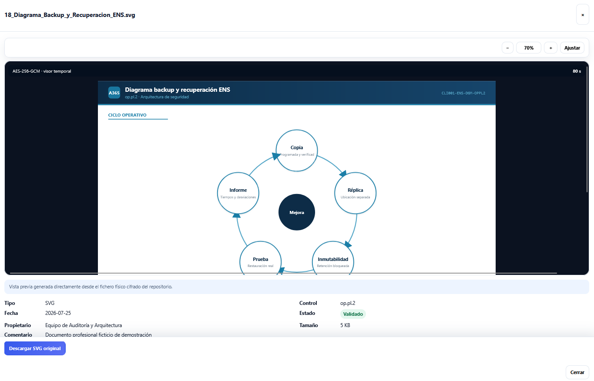Click the "Fecha" field label
This screenshot has width=594, height=381.
coord(11,313)
